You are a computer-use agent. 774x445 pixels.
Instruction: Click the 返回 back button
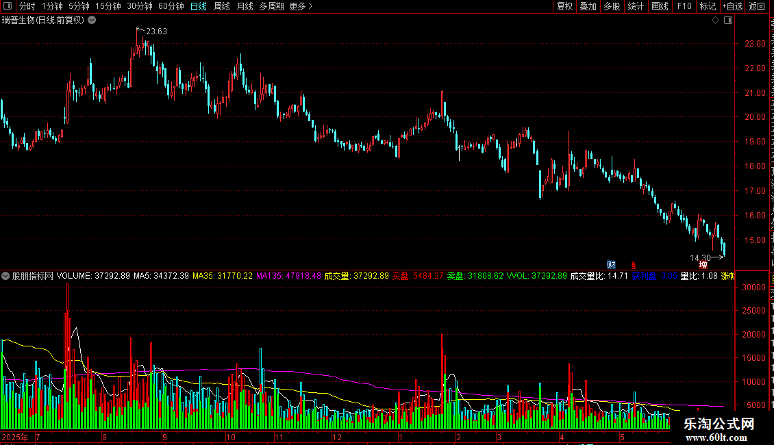pyautogui.click(x=757, y=6)
